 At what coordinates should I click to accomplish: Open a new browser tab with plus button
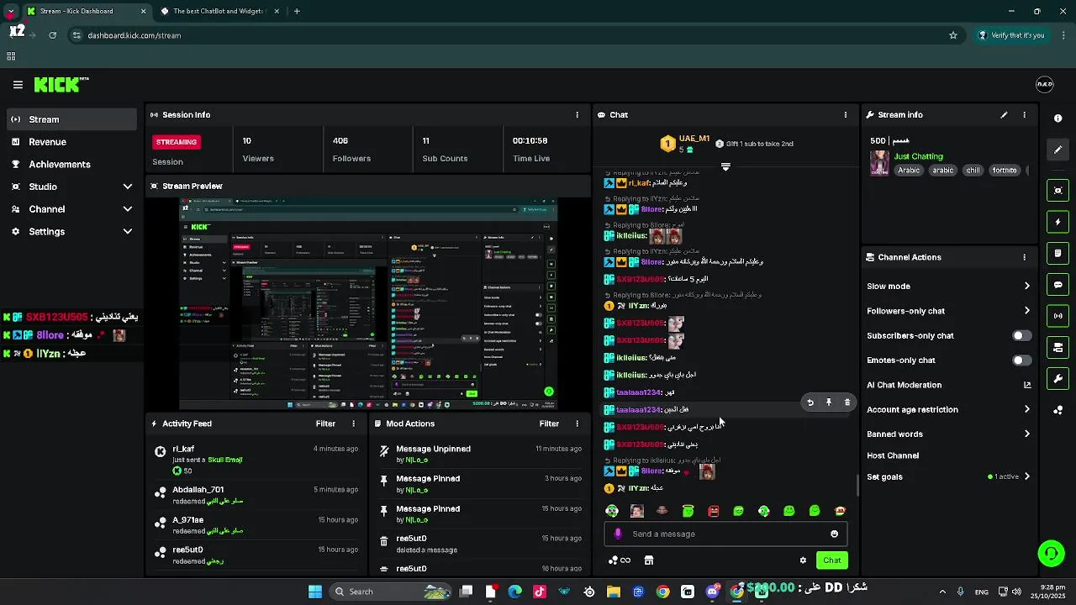pyautogui.click(x=297, y=12)
